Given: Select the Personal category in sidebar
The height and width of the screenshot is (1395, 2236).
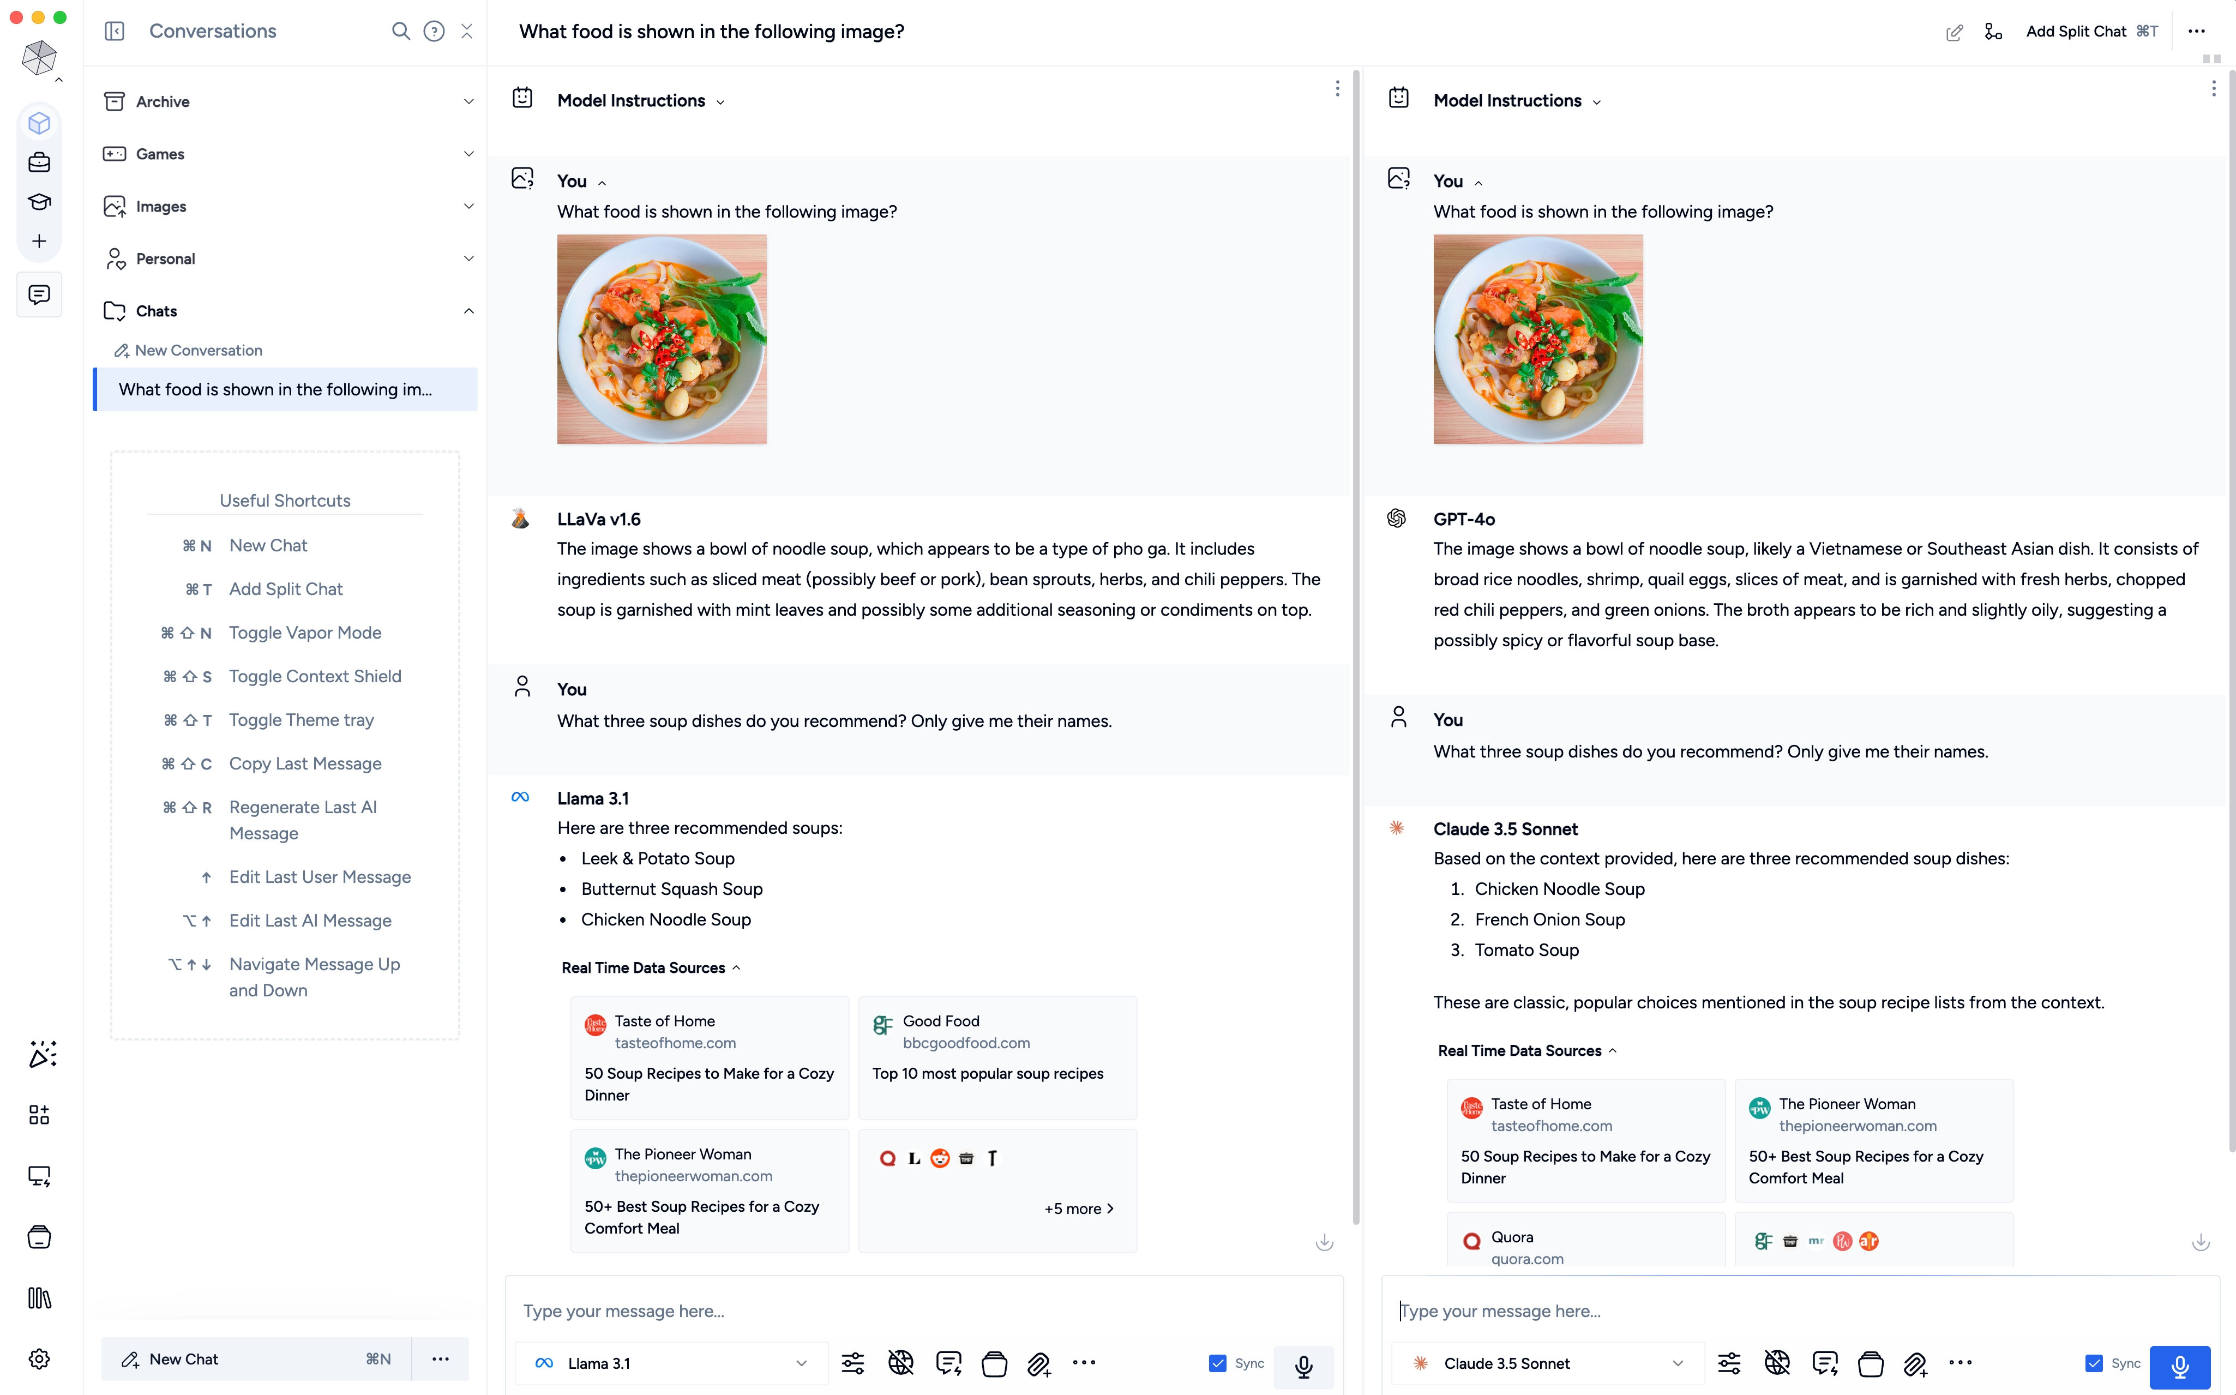Looking at the screenshot, I should 165,257.
